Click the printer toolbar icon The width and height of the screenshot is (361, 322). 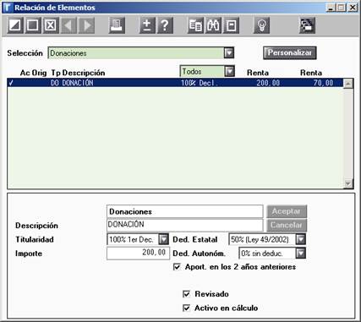point(117,25)
